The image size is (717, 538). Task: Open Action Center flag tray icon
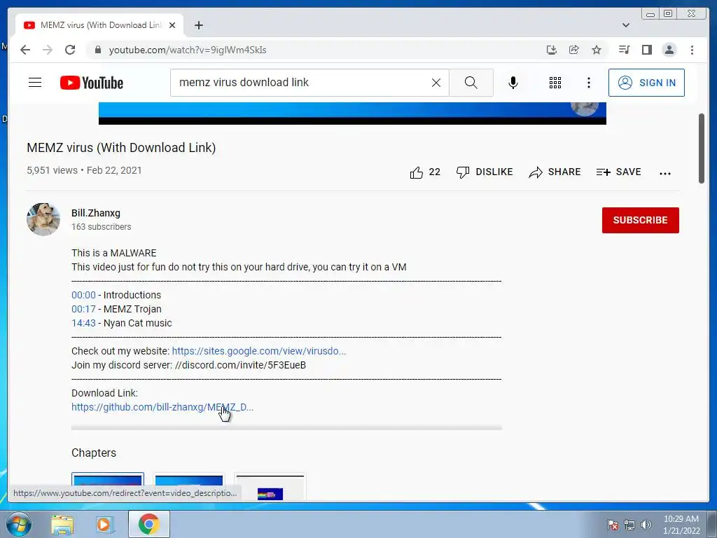(613, 525)
